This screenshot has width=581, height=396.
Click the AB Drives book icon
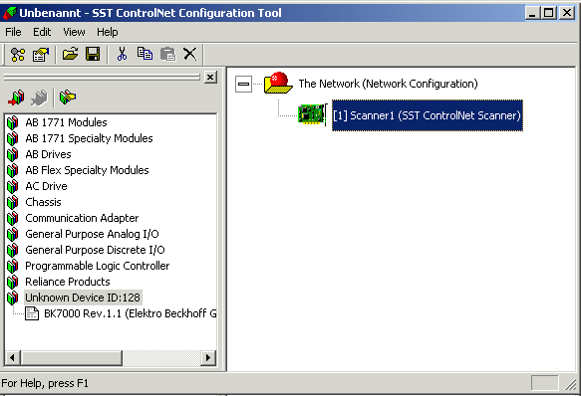click(x=13, y=154)
